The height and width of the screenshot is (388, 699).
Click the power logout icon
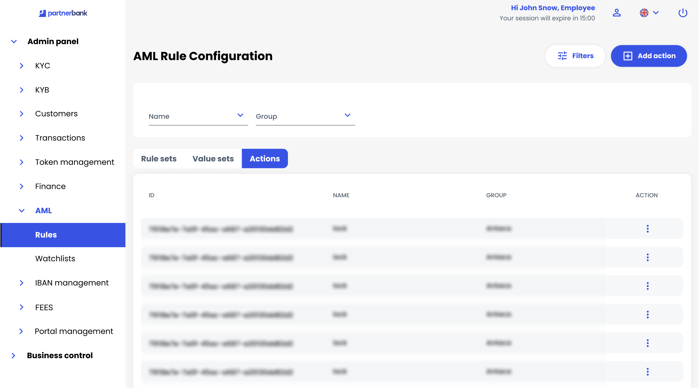[682, 13]
